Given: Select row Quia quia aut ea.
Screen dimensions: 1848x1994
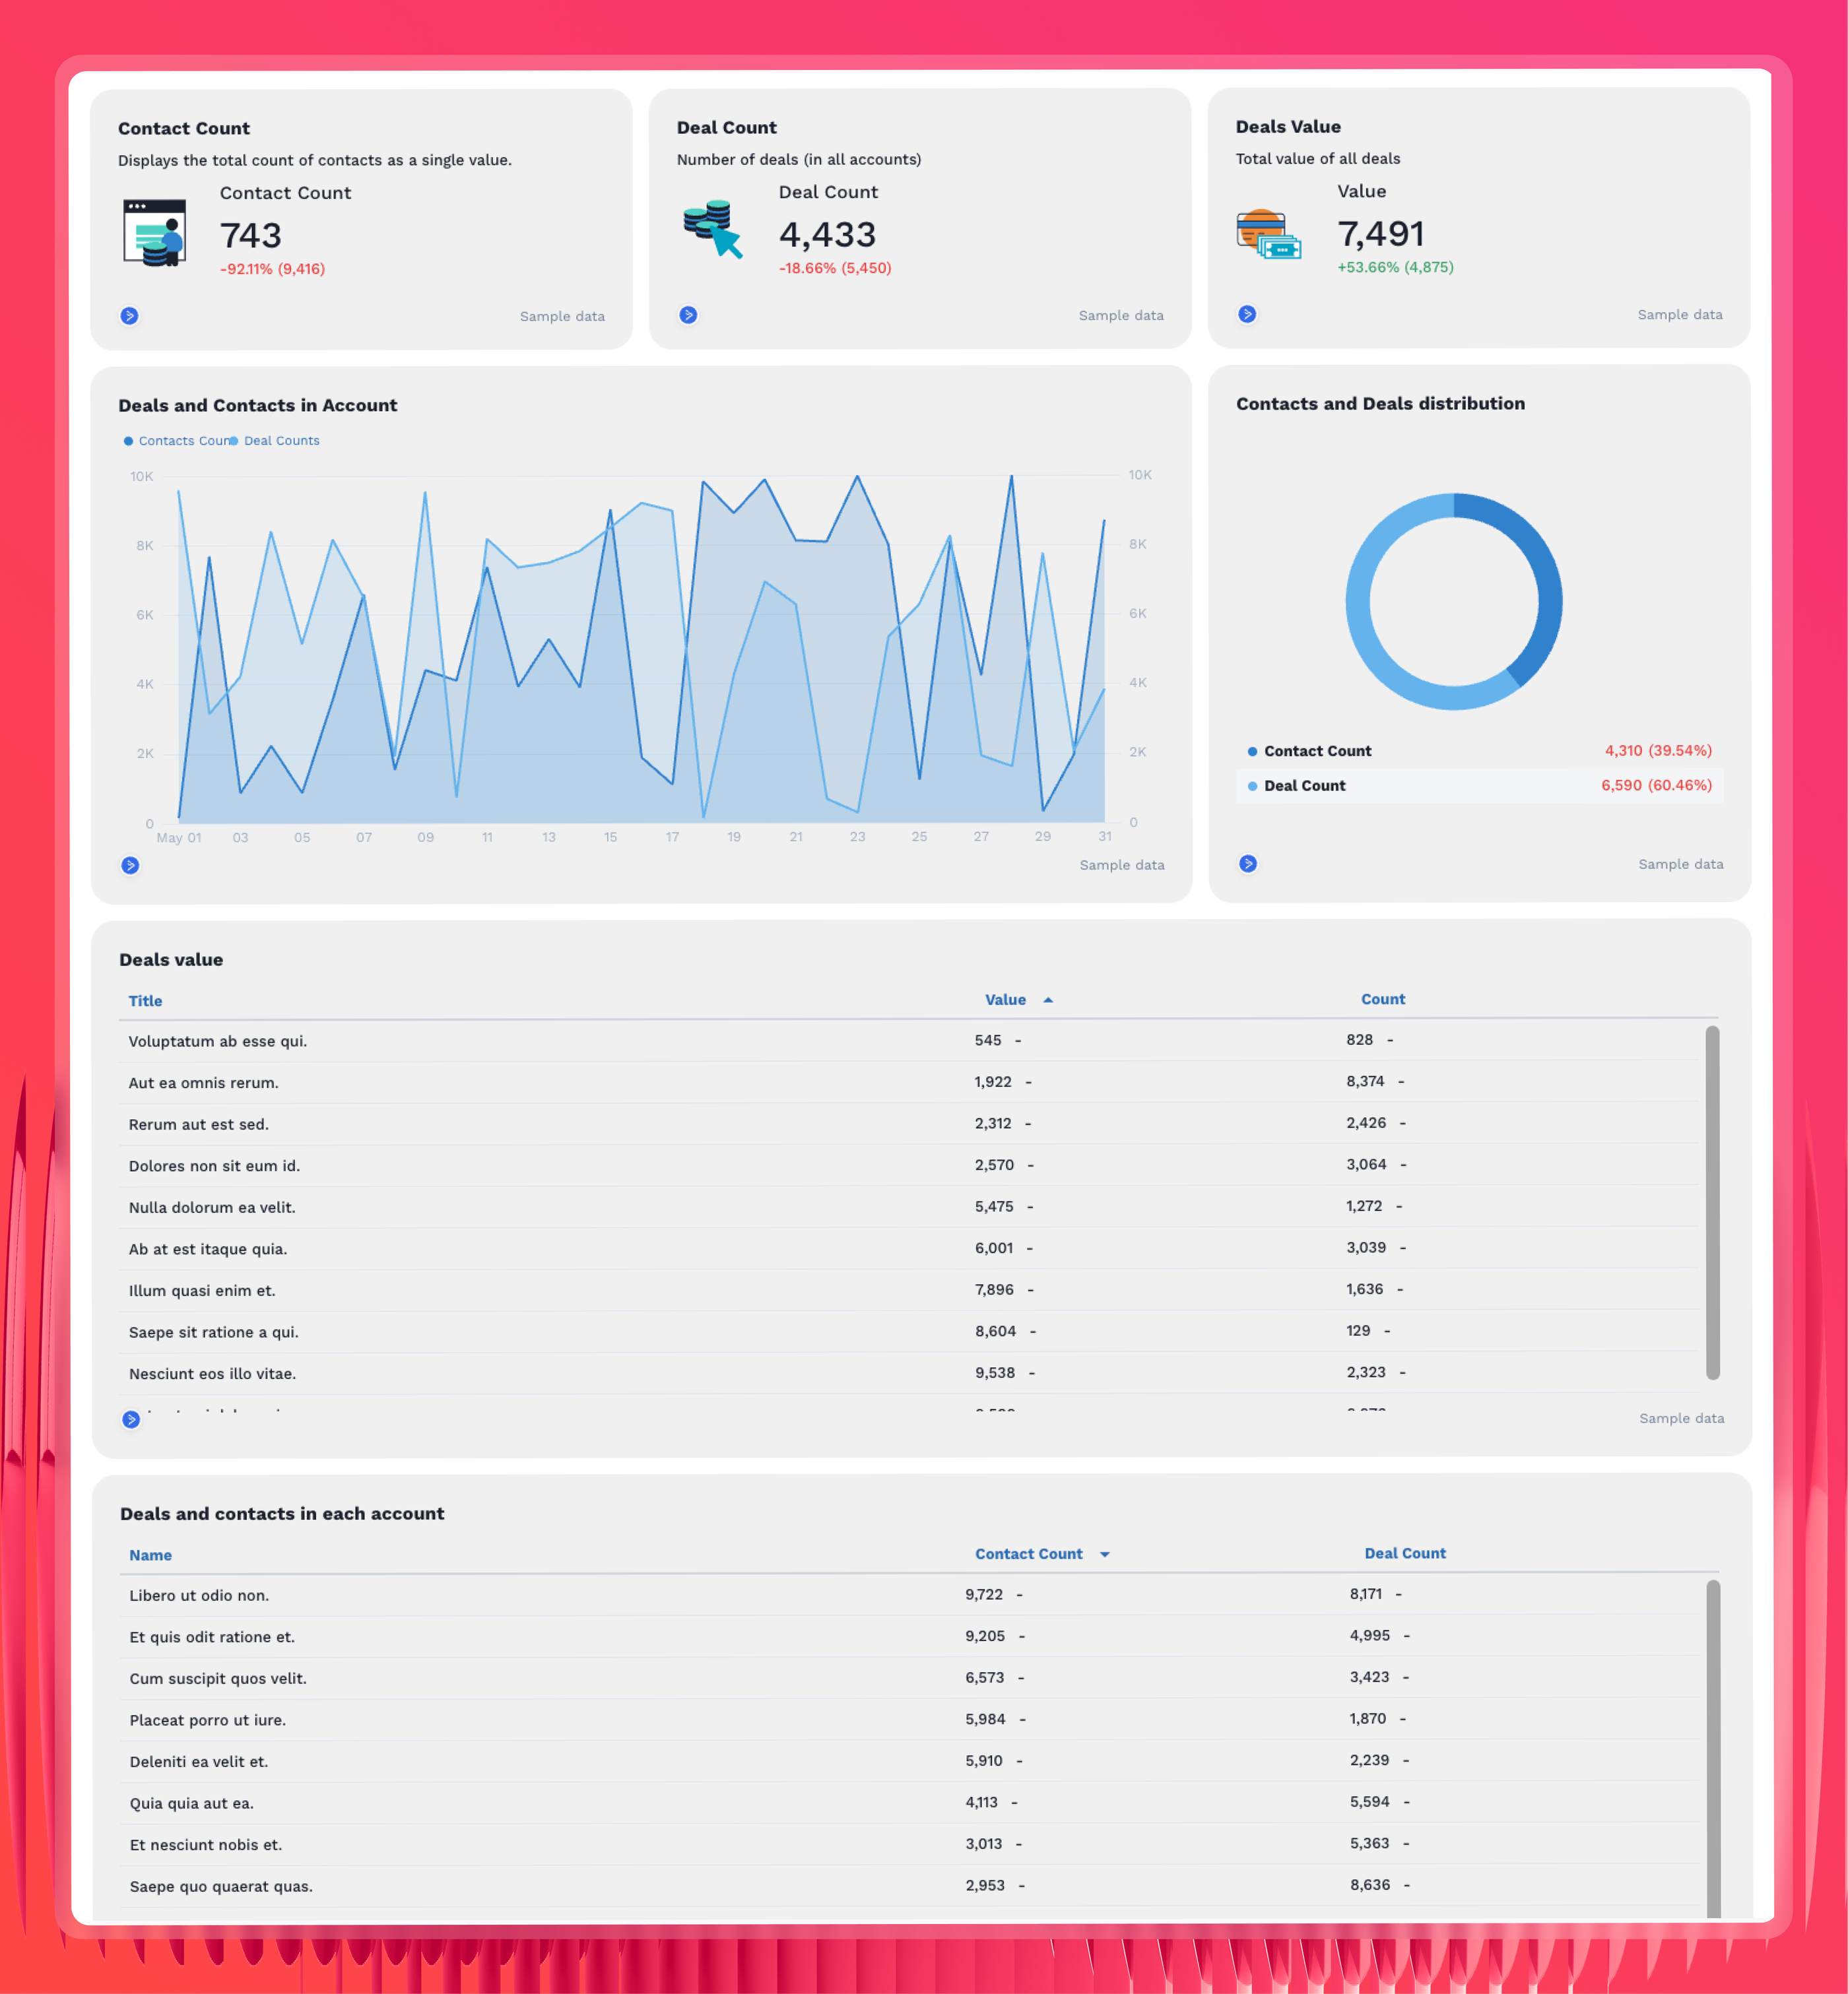Looking at the screenshot, I should (x=909, y=1803).
